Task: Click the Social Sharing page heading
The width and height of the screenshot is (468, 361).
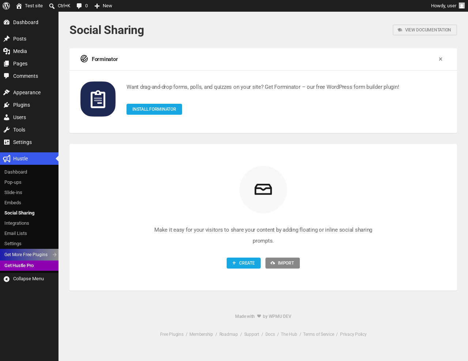Action: click(107, 30)
